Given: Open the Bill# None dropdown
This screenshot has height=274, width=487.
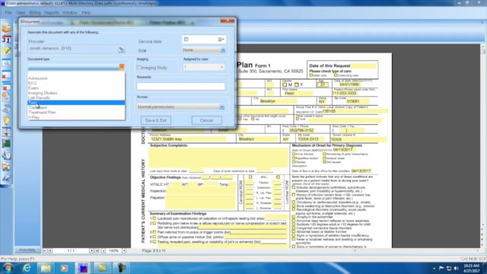Looking at the screenshot, I should (223, 50).
